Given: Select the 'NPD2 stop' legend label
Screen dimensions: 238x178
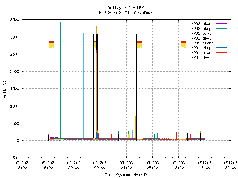Looking at the screenshot, I should coord(201,29).
